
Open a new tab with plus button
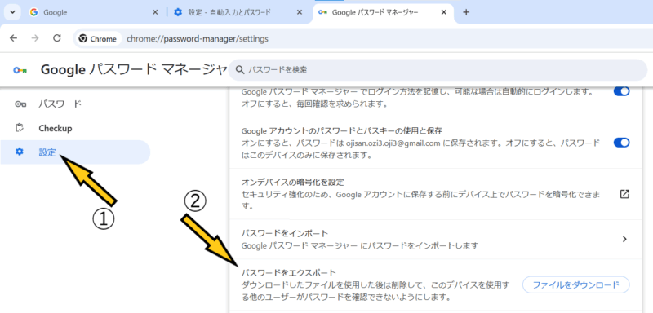coord(466,12)
